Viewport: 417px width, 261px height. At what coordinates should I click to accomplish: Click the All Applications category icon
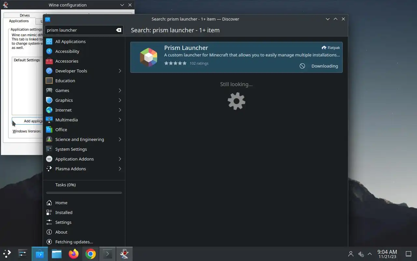pyautogui.click(x=49, y=41)
